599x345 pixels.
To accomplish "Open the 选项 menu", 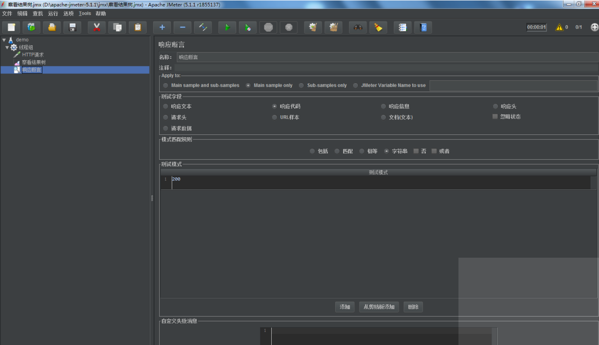I will coord(69,14).
